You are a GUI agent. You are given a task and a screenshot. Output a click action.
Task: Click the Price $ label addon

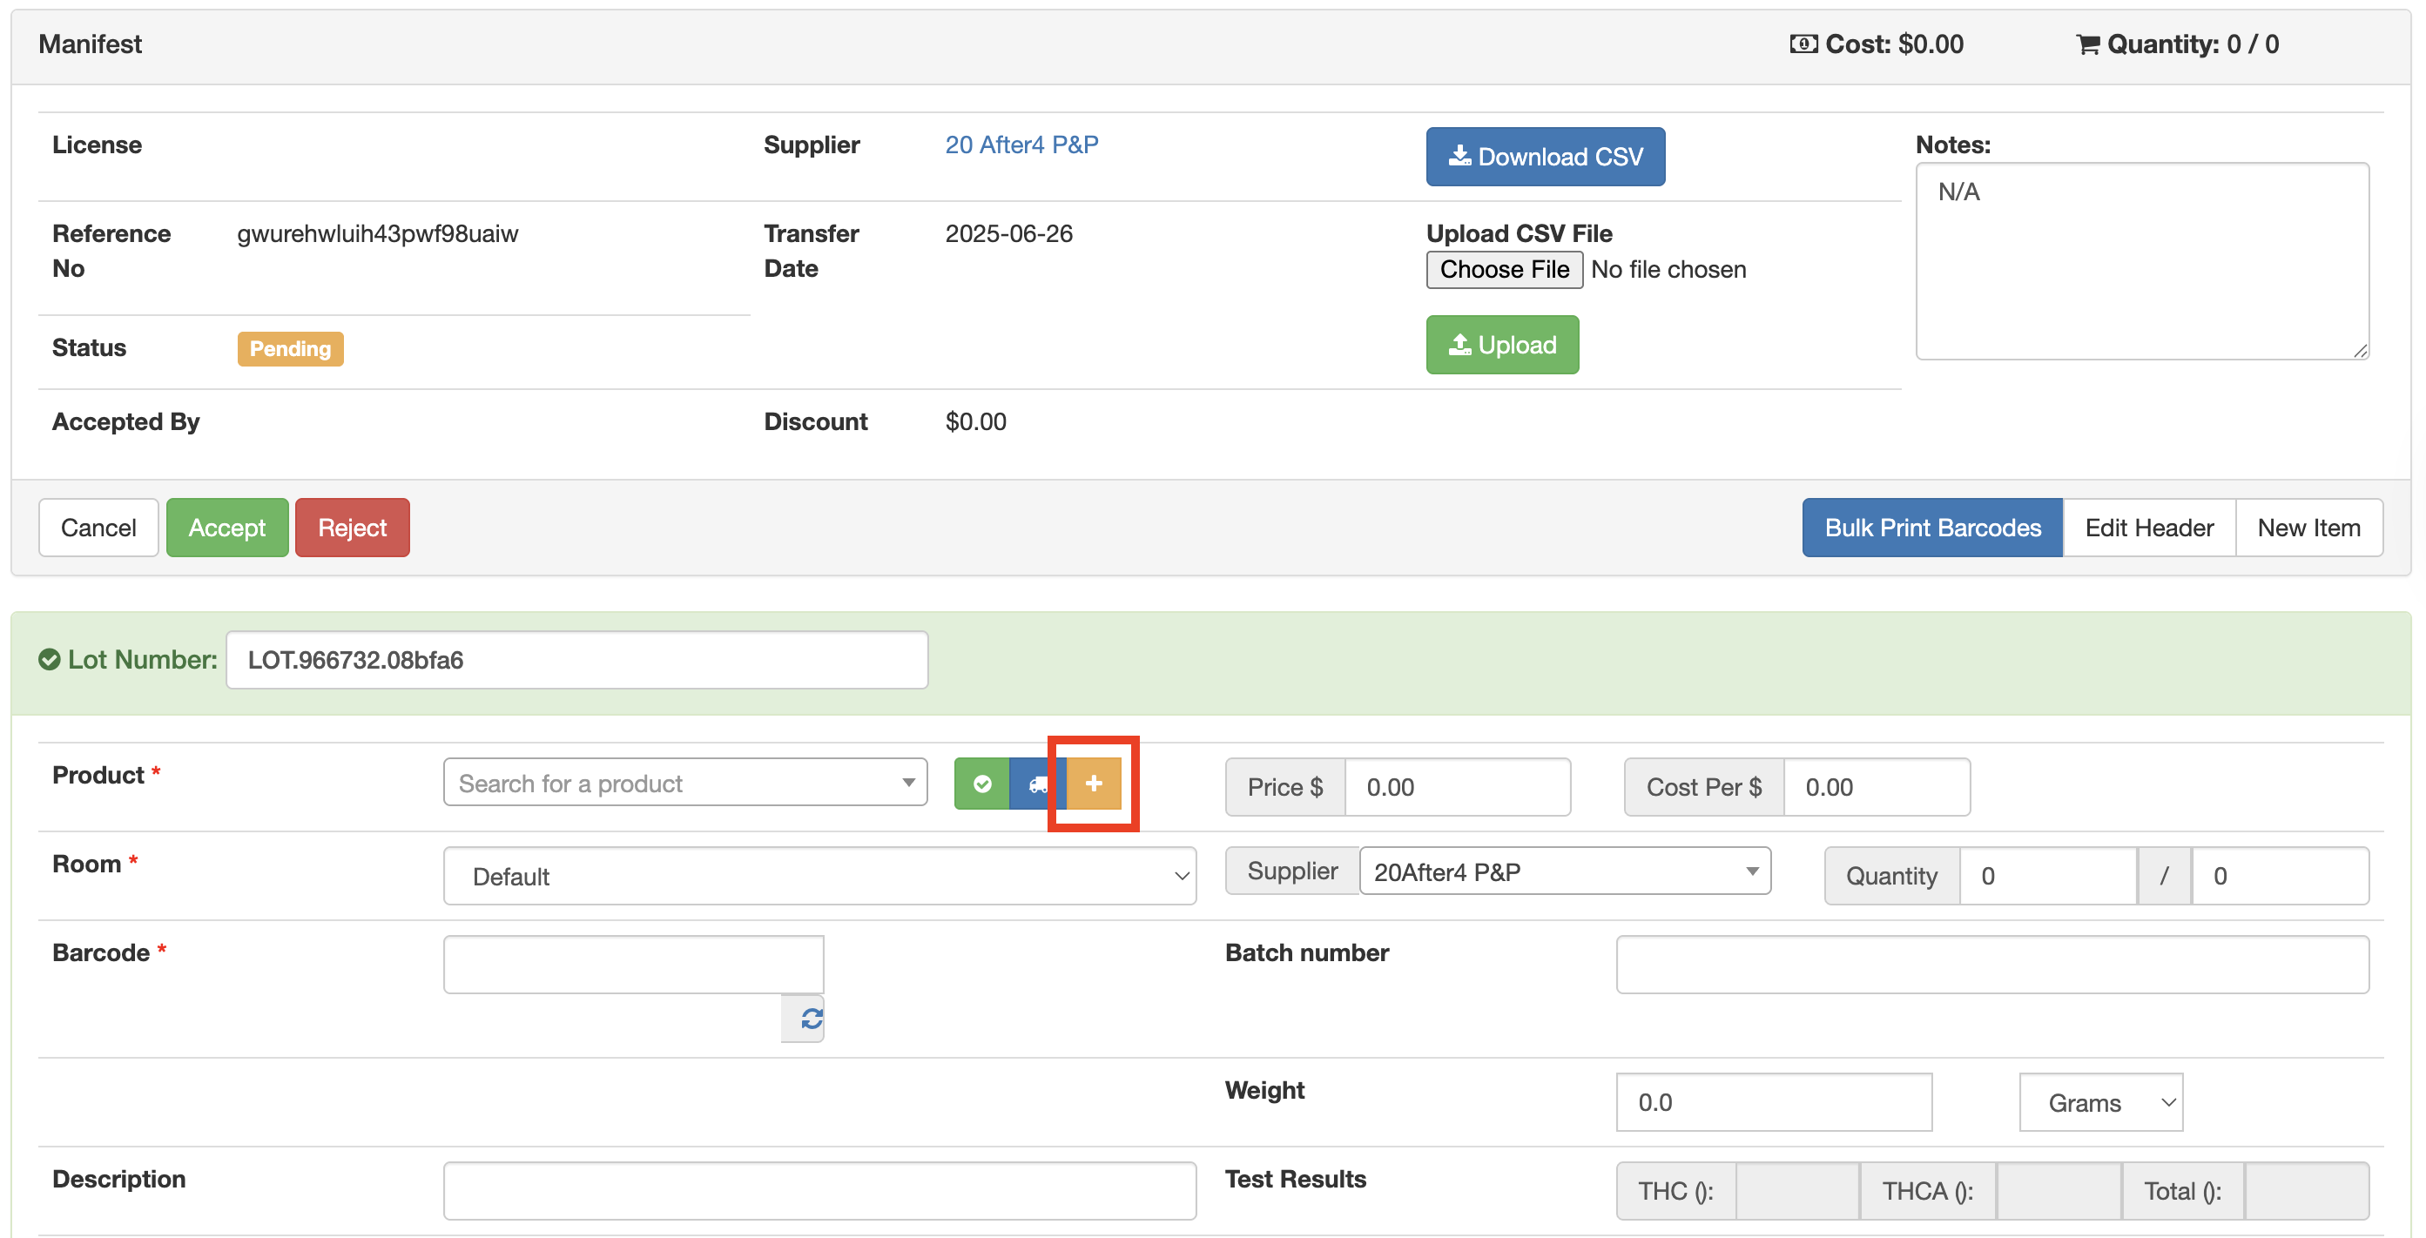[x=1284, y=787]
